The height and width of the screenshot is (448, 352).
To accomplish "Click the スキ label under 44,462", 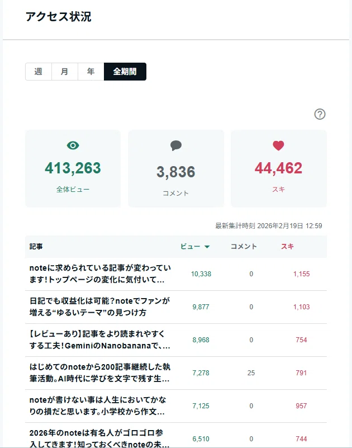I will pos(278,189).
